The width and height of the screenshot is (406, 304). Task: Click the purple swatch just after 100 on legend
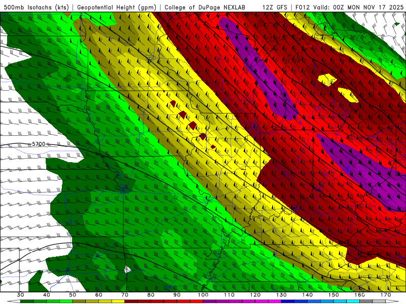210,301
